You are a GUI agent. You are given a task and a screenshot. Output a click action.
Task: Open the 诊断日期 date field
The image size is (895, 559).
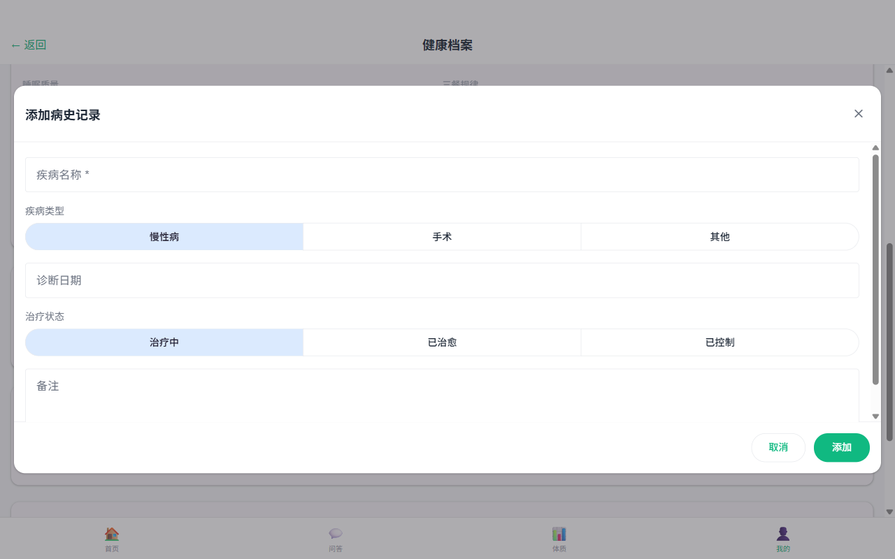442,280
